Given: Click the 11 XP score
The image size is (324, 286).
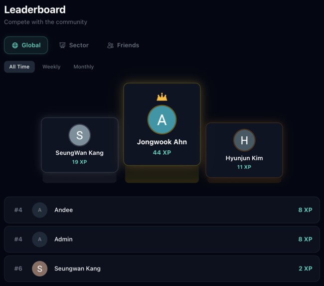Looking at the screenshot, I should (244, 167).
